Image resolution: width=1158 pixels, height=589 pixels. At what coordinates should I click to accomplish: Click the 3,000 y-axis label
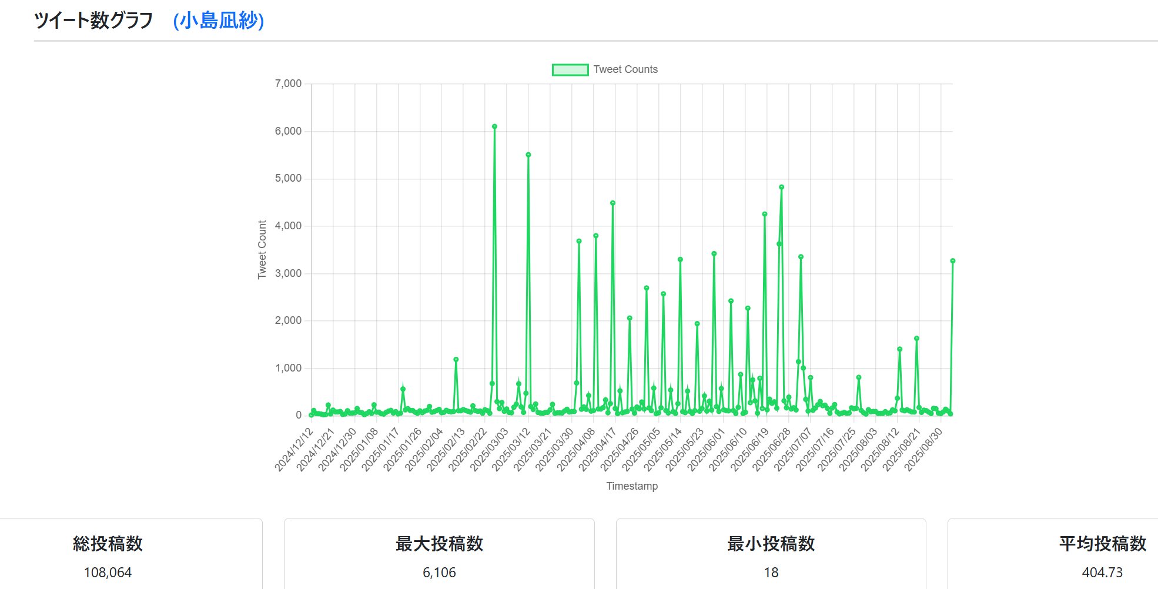(x=288, y=273)
